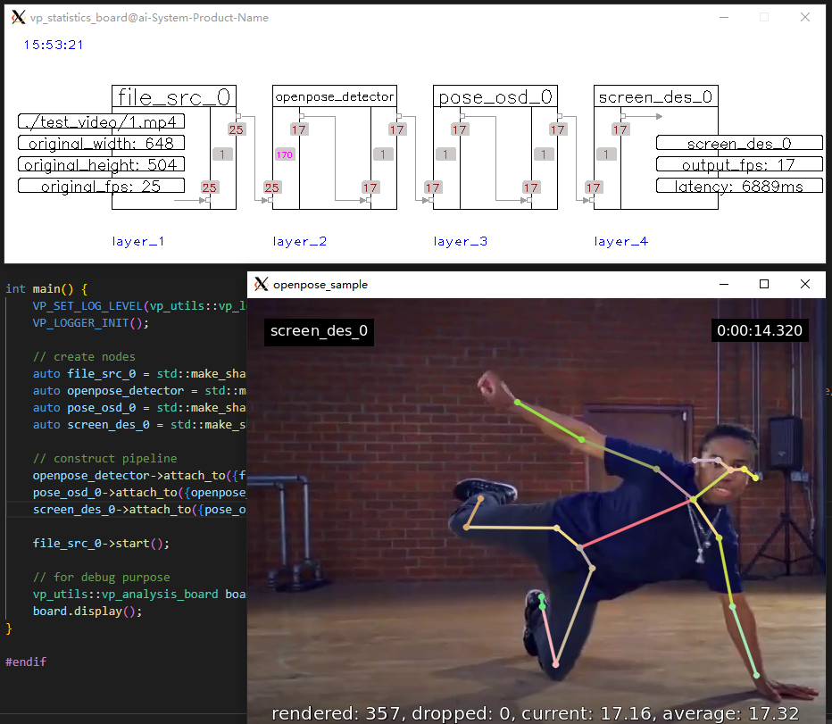Click the pose_osd_0 node title
Image resolution: width=832 pixels, height=724 pixels.
[x=495, y=96]
